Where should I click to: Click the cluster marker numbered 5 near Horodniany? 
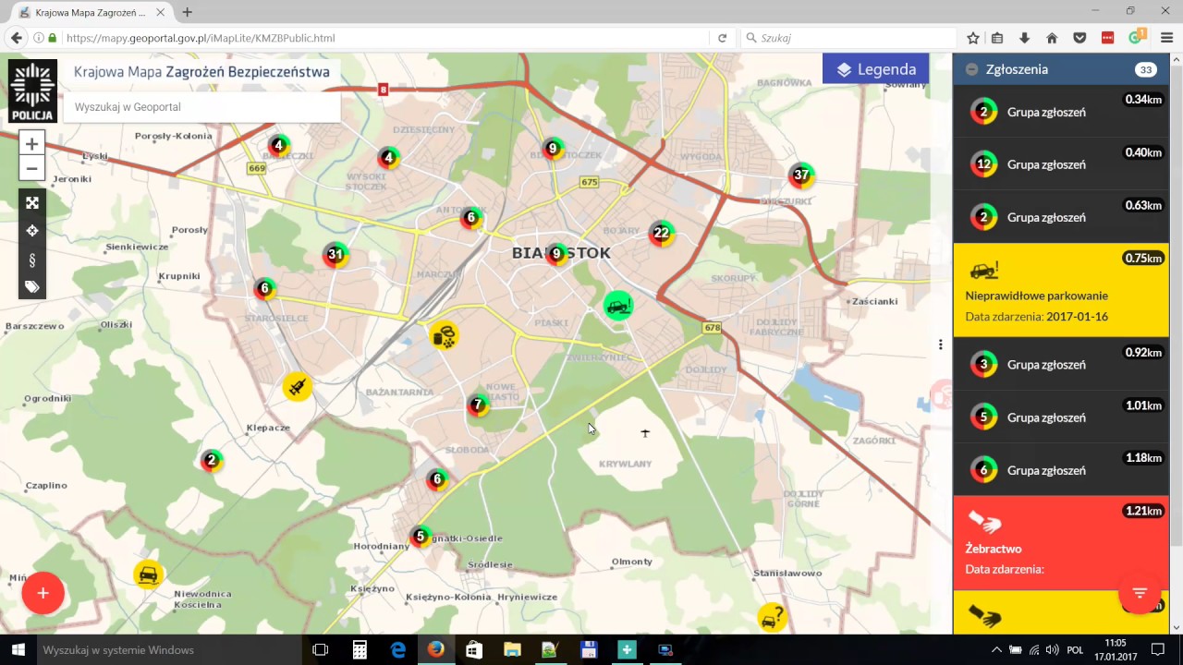[421, 536]
